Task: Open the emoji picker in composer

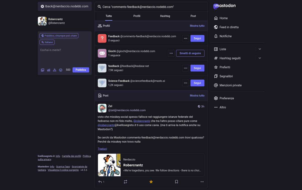Action: pos(61,70)
